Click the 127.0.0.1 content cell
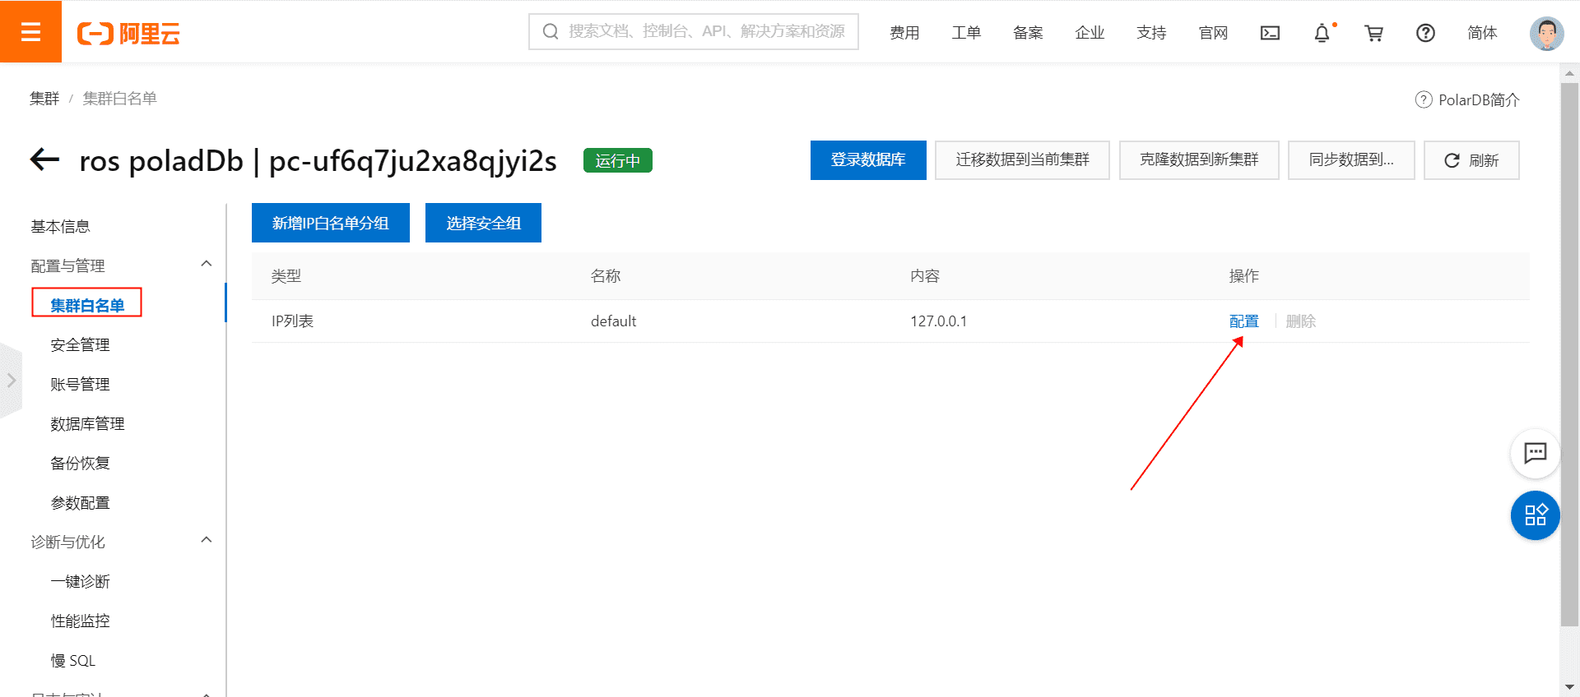The width and height of the screenshot is (1580, 697). click(x=938, y=321)
